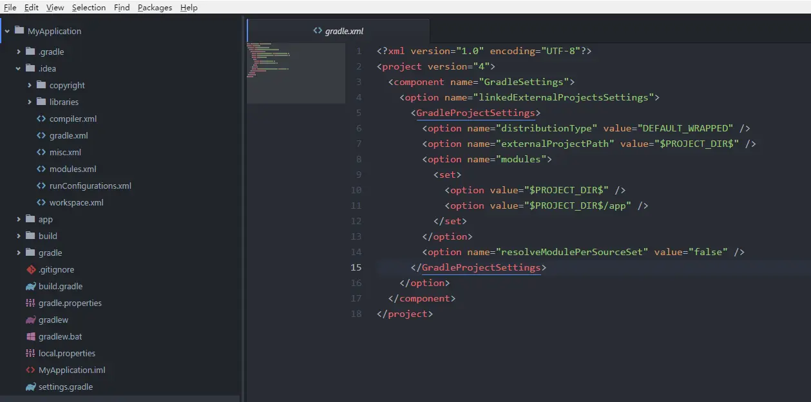Click the closing project tag on line 18
The image size is (811, 402).
[405, 314]
